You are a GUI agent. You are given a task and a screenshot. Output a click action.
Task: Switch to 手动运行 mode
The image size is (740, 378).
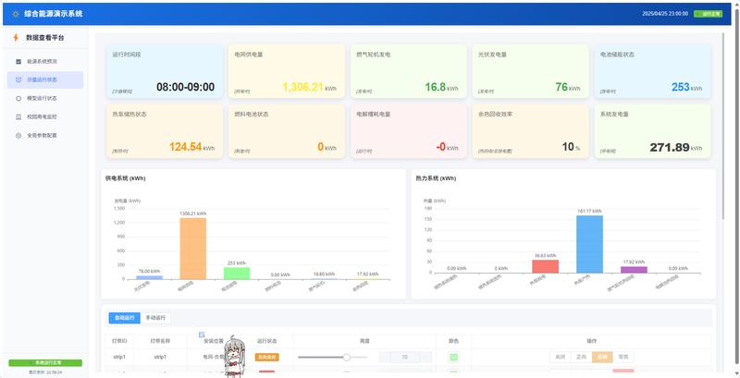click(x=155, y=318)
